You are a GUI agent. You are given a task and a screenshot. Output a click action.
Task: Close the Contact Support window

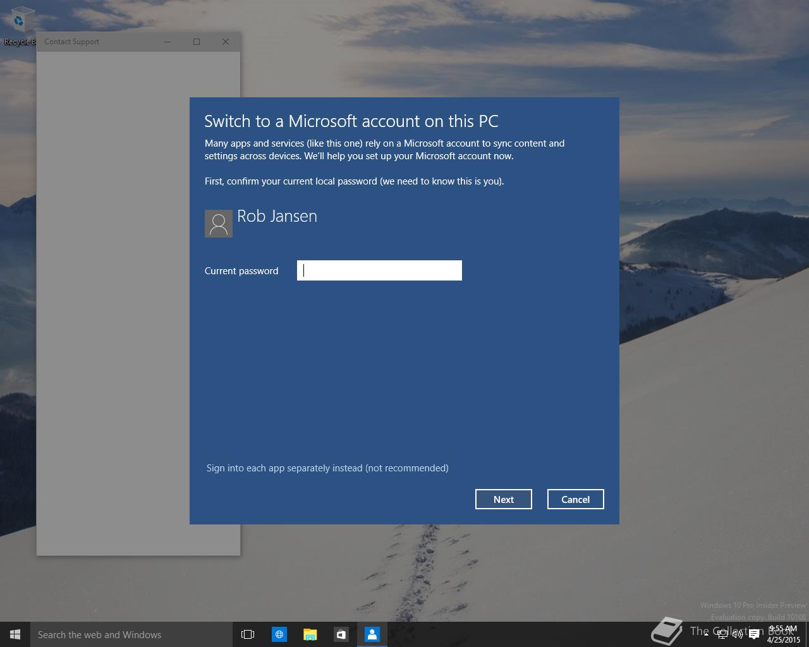coord(226,42)
